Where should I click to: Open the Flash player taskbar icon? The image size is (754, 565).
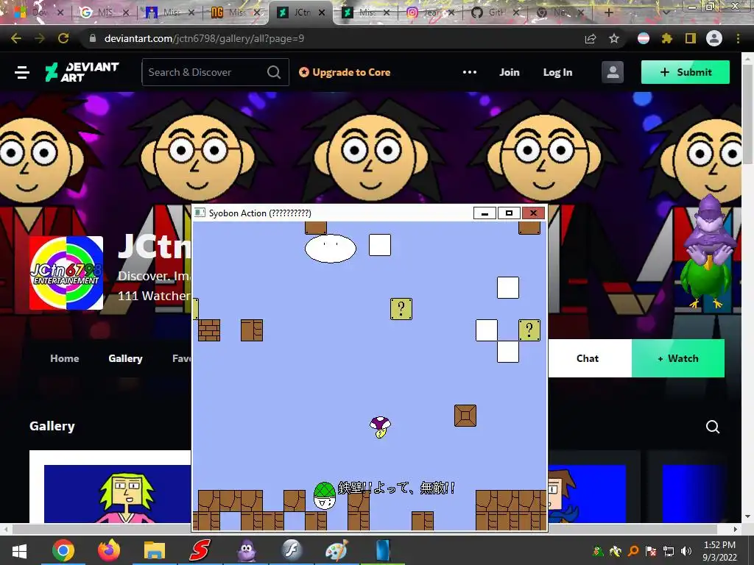click(292, 550)
